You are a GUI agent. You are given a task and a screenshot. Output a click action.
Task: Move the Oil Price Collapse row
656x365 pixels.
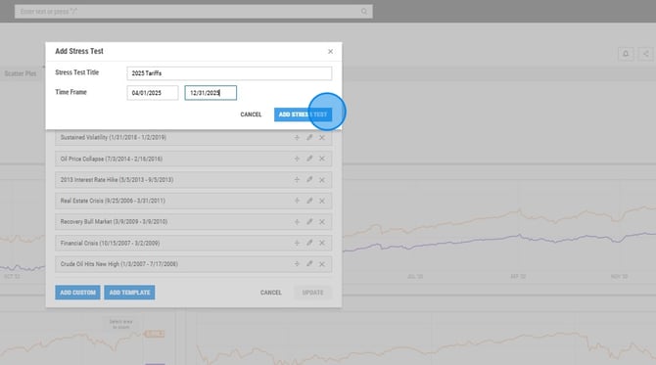297,159
